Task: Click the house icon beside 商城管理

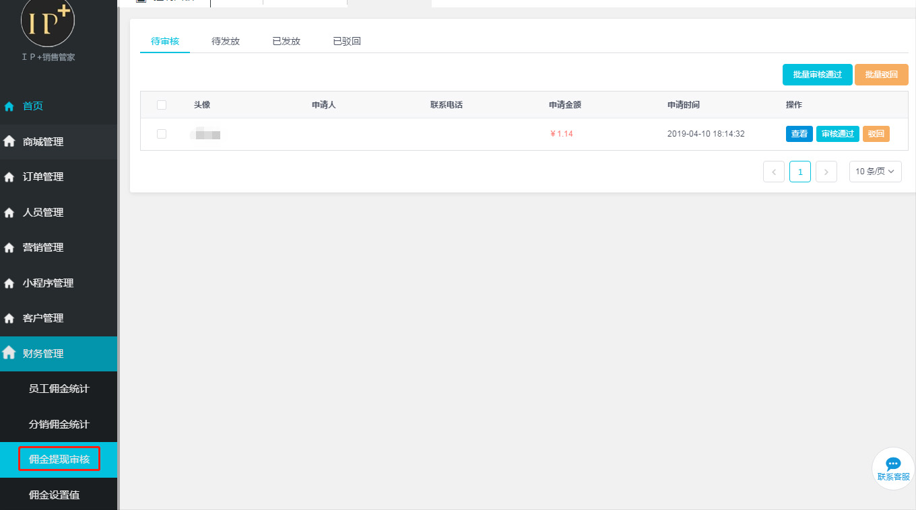Action: [9, 142]
